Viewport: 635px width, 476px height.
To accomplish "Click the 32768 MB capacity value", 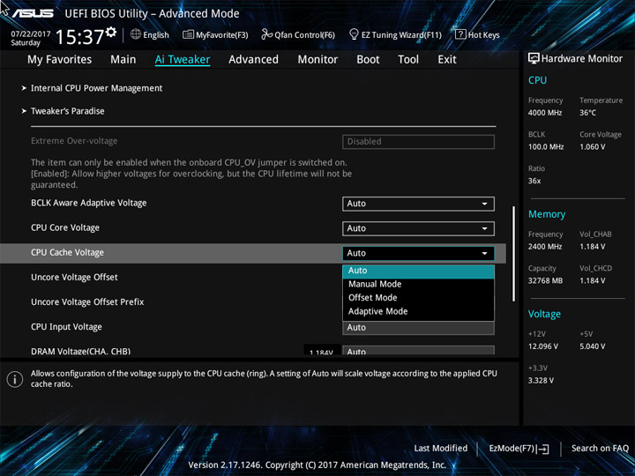I will point(545,280).
